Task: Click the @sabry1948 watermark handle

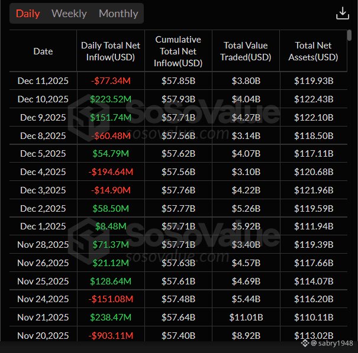Action: 331,343
